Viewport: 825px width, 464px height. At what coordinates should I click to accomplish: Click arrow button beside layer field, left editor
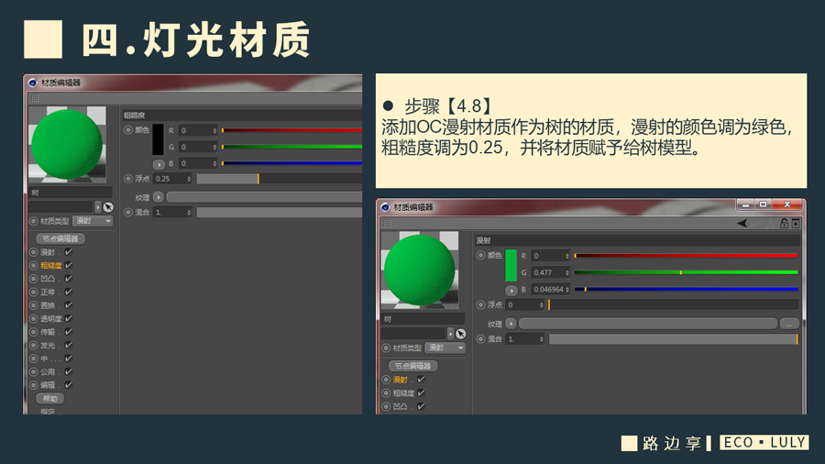point(98,207)
